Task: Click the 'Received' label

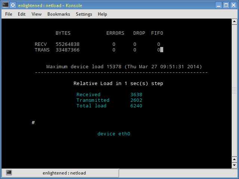Action: [x=89, y=94]
